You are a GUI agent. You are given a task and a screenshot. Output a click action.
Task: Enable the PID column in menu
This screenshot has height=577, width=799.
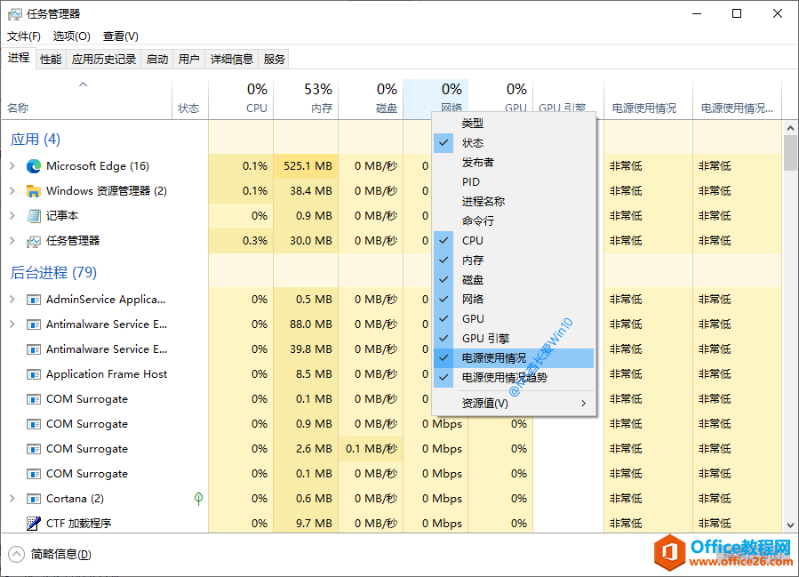(471, 182)
